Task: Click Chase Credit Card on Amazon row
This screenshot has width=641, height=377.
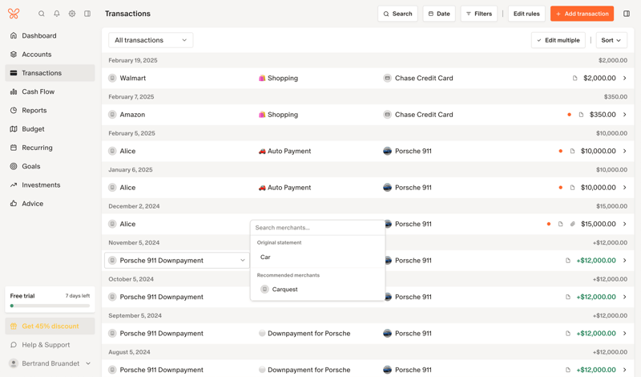Action: 424,115
